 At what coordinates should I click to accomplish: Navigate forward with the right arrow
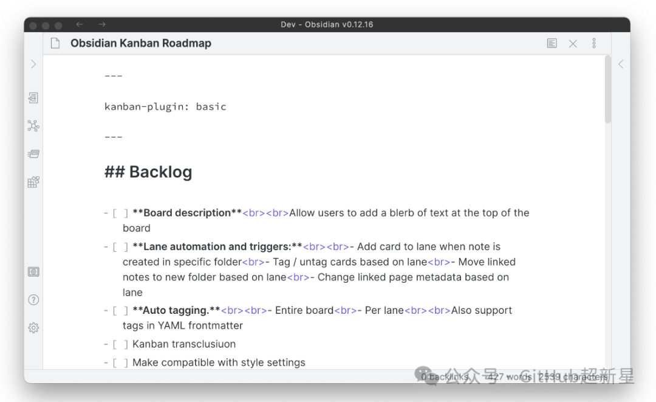click(x=102, y=24)
